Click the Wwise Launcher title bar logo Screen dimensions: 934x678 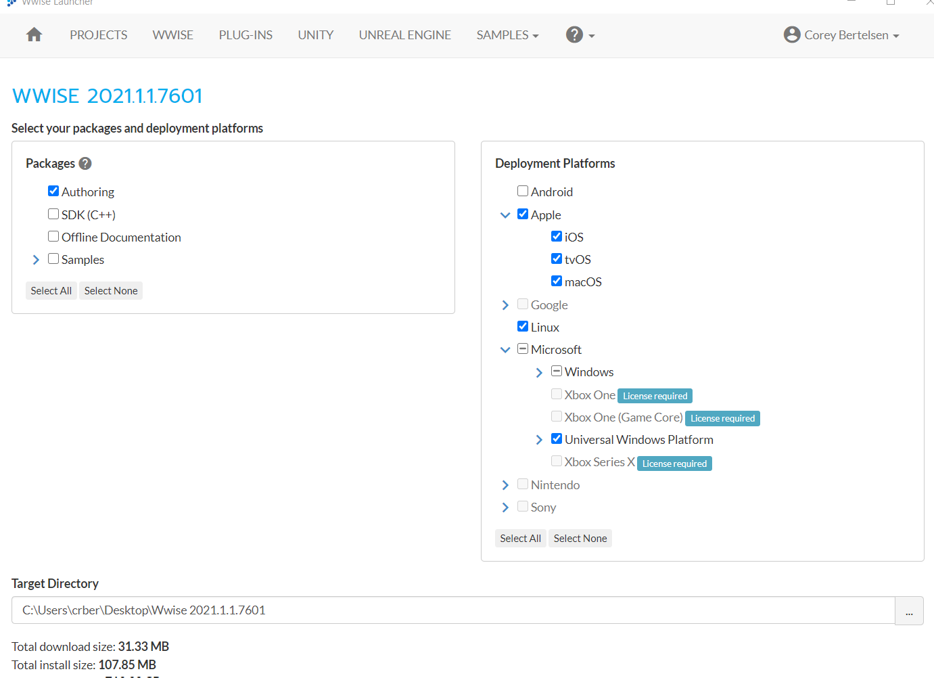tap(11, 3)
